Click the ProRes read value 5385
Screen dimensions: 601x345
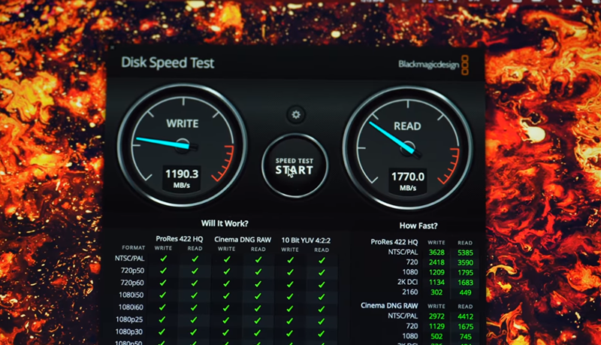(465, 253)
